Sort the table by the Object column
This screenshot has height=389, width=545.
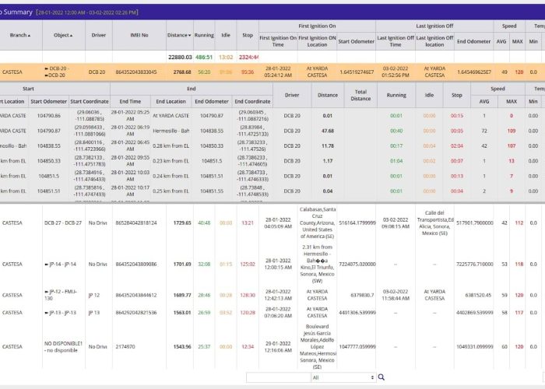click(63, 35)
